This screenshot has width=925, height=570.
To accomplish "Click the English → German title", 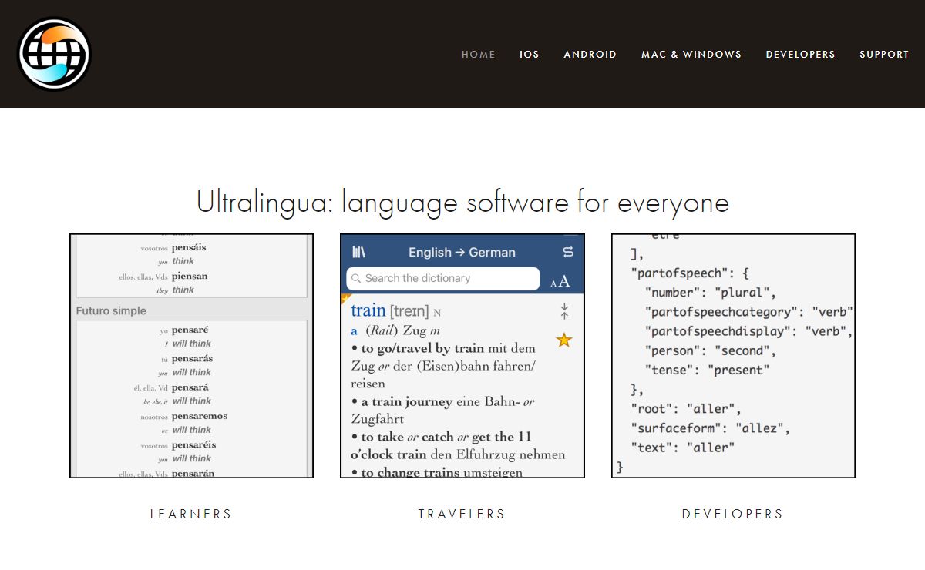I will tap(462, 252).
